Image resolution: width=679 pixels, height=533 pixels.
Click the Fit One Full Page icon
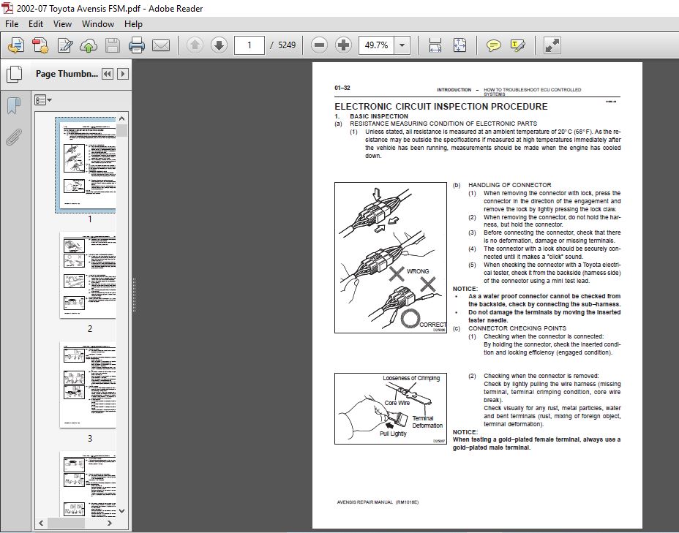point(459,45)
